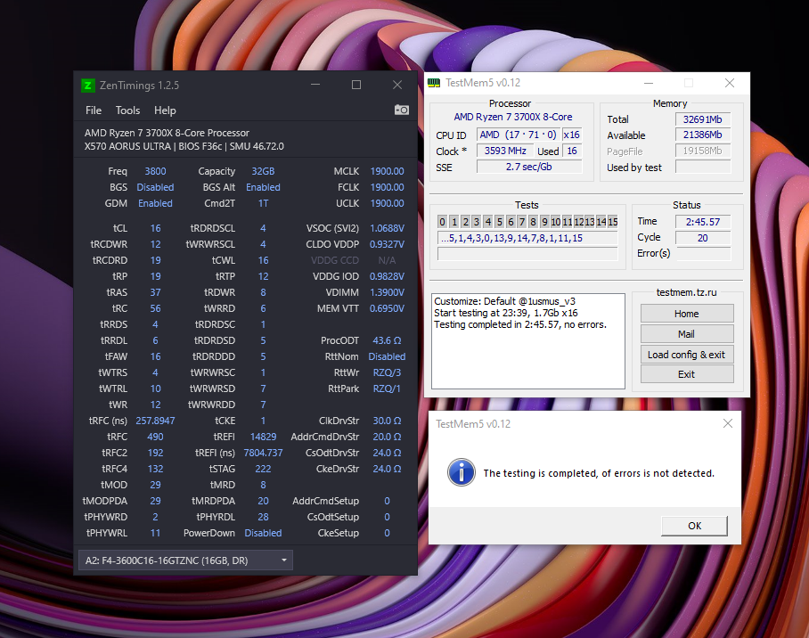Click Load config & exit button
The height and width of the screenshot is (638, 809).
687,355
